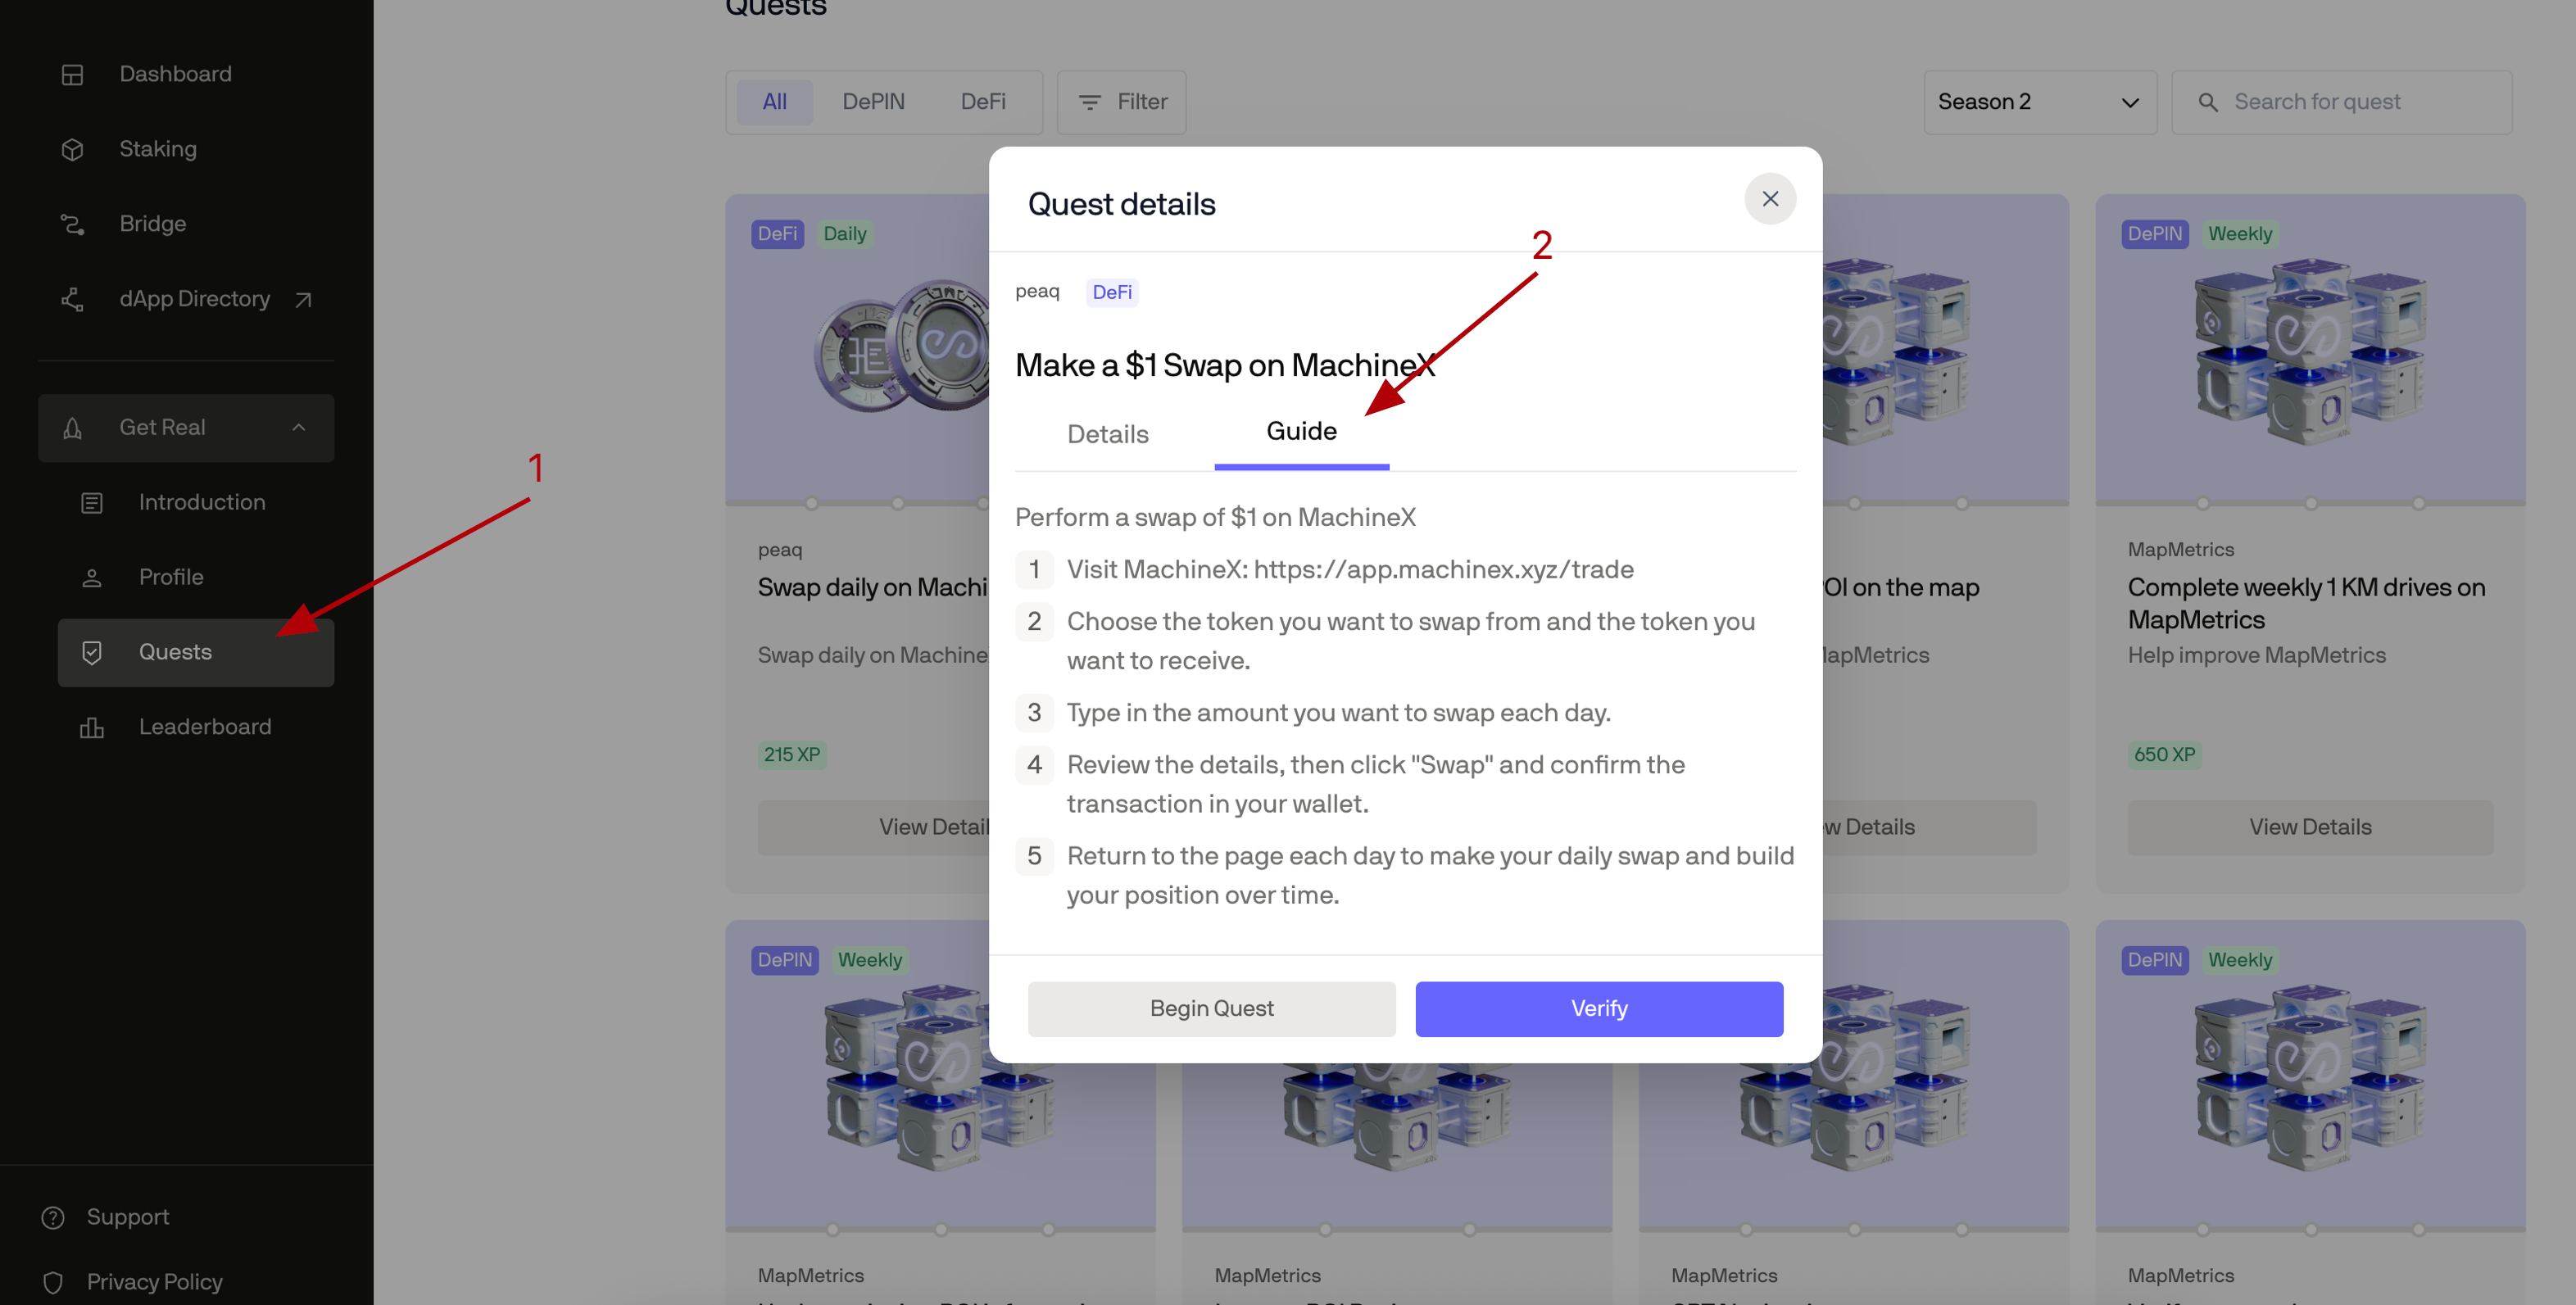
Task: Click the dApp Directory external-link arrow icon
Action: [303, 299]
